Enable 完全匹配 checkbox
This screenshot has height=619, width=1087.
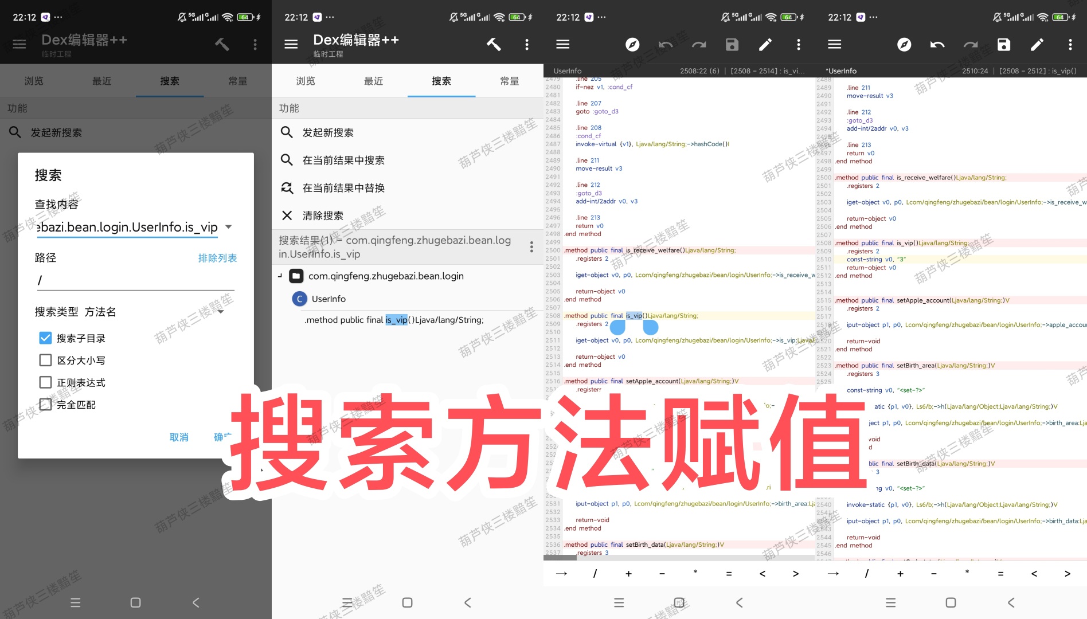click(45, 405)
